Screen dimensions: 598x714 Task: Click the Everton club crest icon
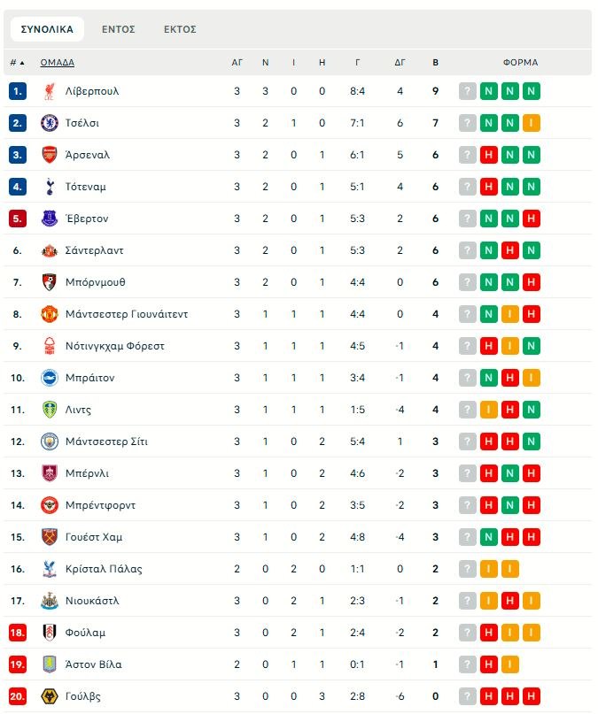tap(50, 219)
